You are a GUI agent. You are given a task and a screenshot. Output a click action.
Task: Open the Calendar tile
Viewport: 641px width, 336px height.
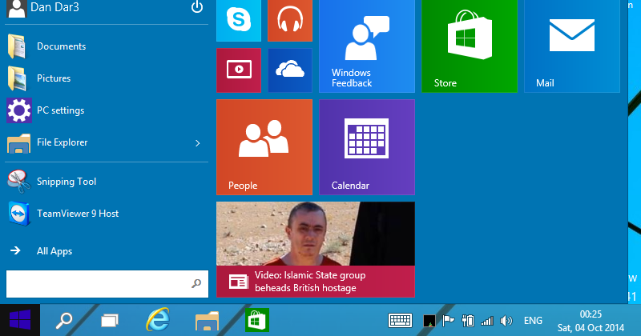click(x=367, y=147)
